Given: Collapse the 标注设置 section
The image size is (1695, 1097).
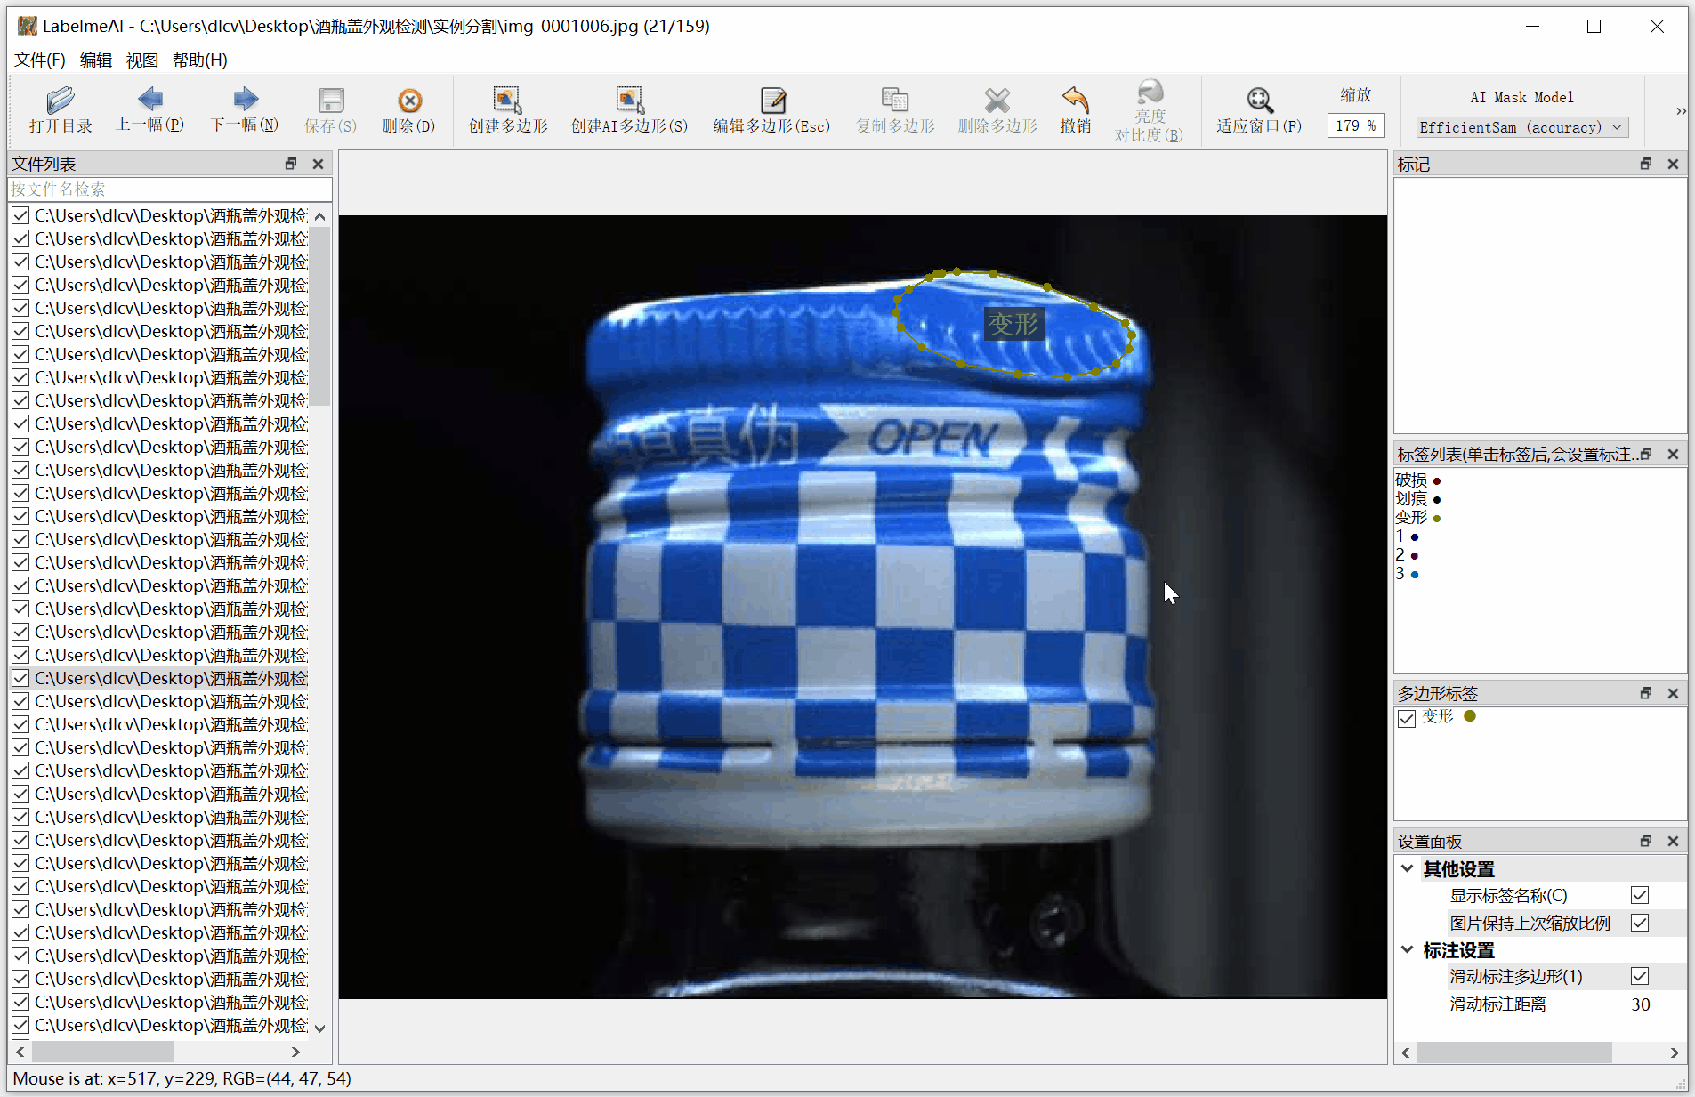Looking at the screenshot, I should pyautogui.click(x=1408, y=949).
